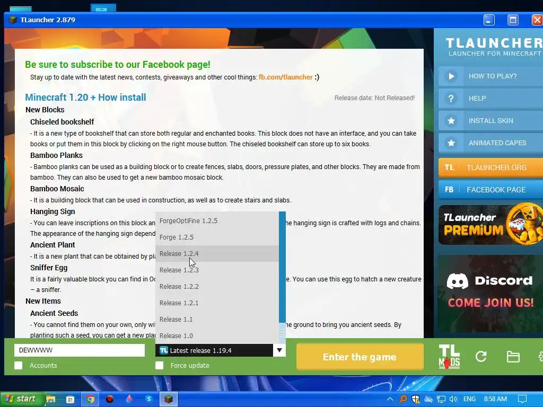Select ForgeOptiFine 1.2.5 from list

point(217,221)
